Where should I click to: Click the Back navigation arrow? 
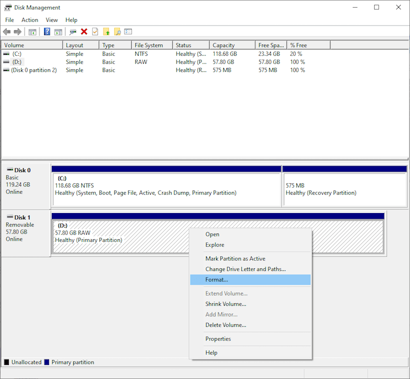click(x=6, y=32)
